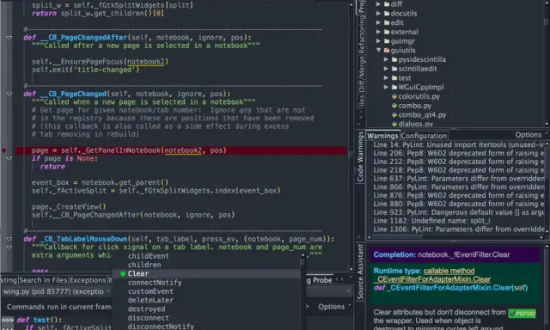Click the Python file icon of colorutils.py

[394, 96]
